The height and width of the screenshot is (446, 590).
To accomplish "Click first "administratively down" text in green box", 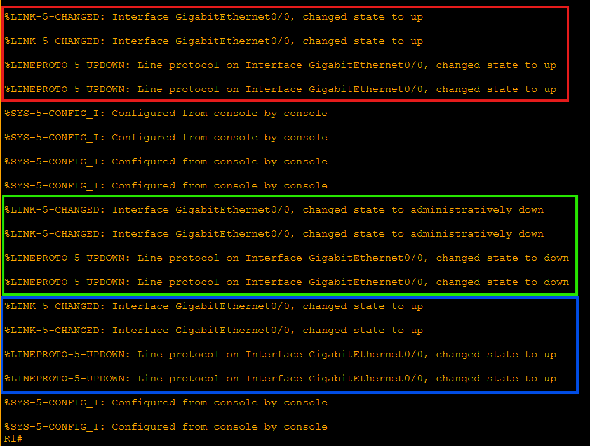I will click(x=476, y=210).
